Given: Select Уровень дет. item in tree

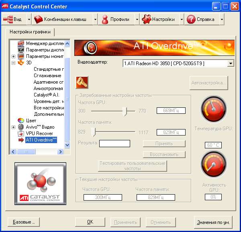Looking at the screenshot, I should pyautogui.click(x=49, y=101).
